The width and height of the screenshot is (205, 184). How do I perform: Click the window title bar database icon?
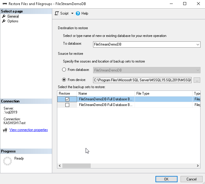pyautogui.click(x=4, y=4)
